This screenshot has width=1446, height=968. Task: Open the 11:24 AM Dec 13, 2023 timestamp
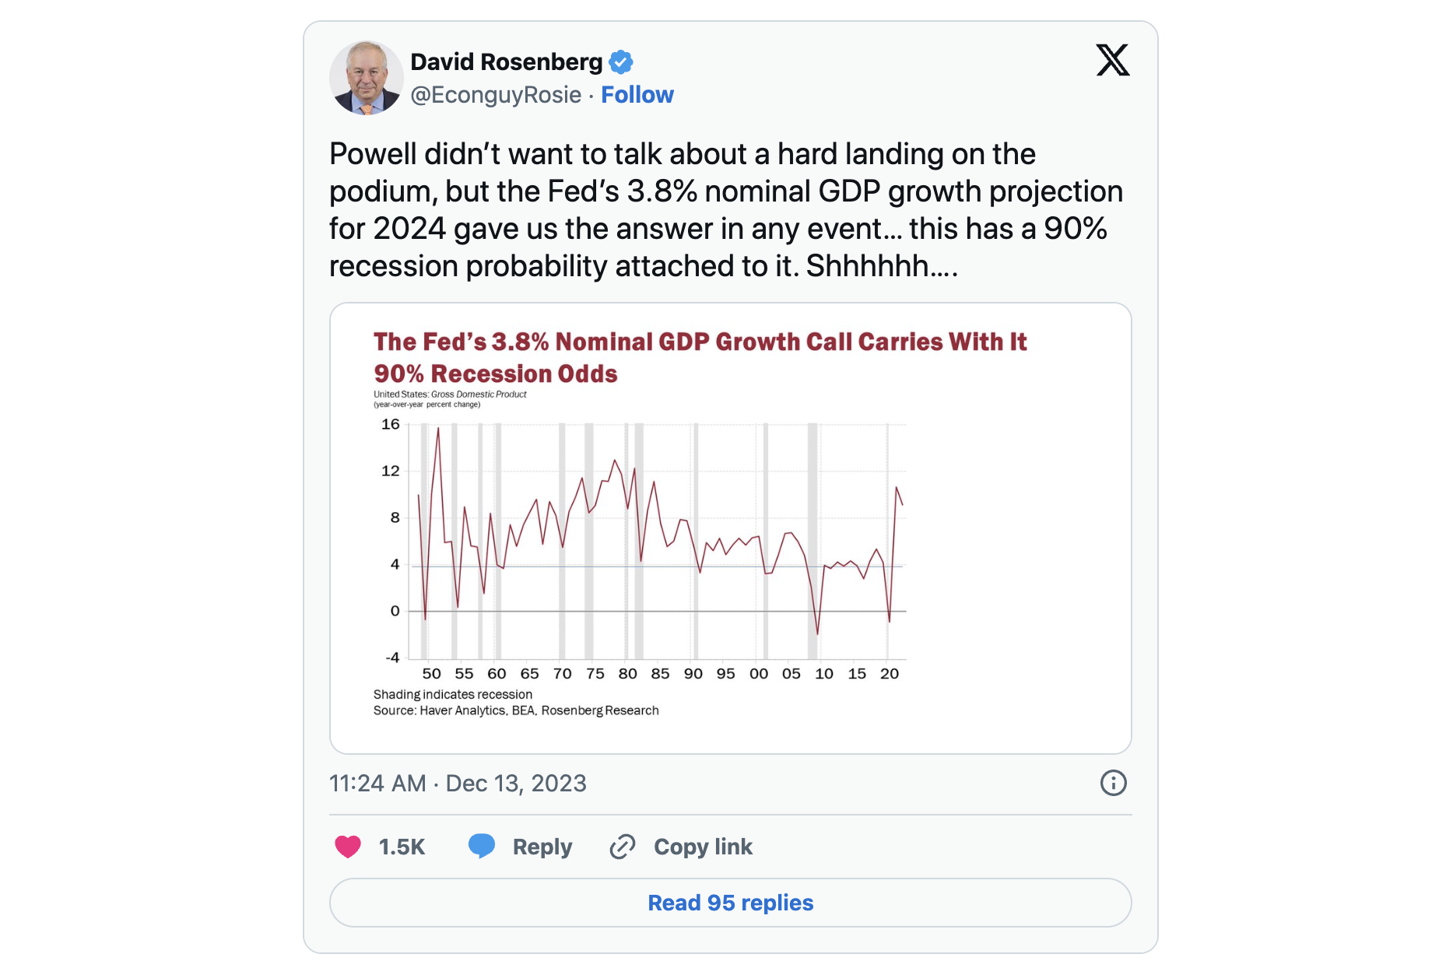tap(458, 783)
